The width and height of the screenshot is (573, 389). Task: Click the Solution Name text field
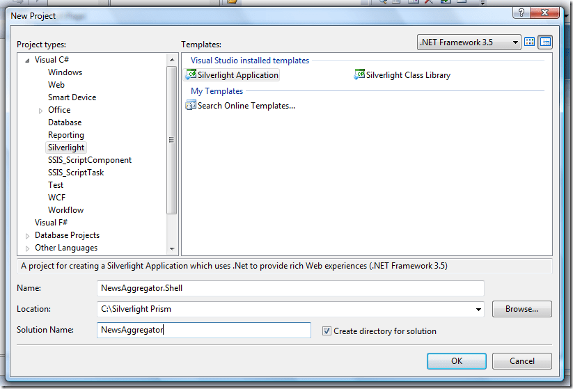[204, 331]
